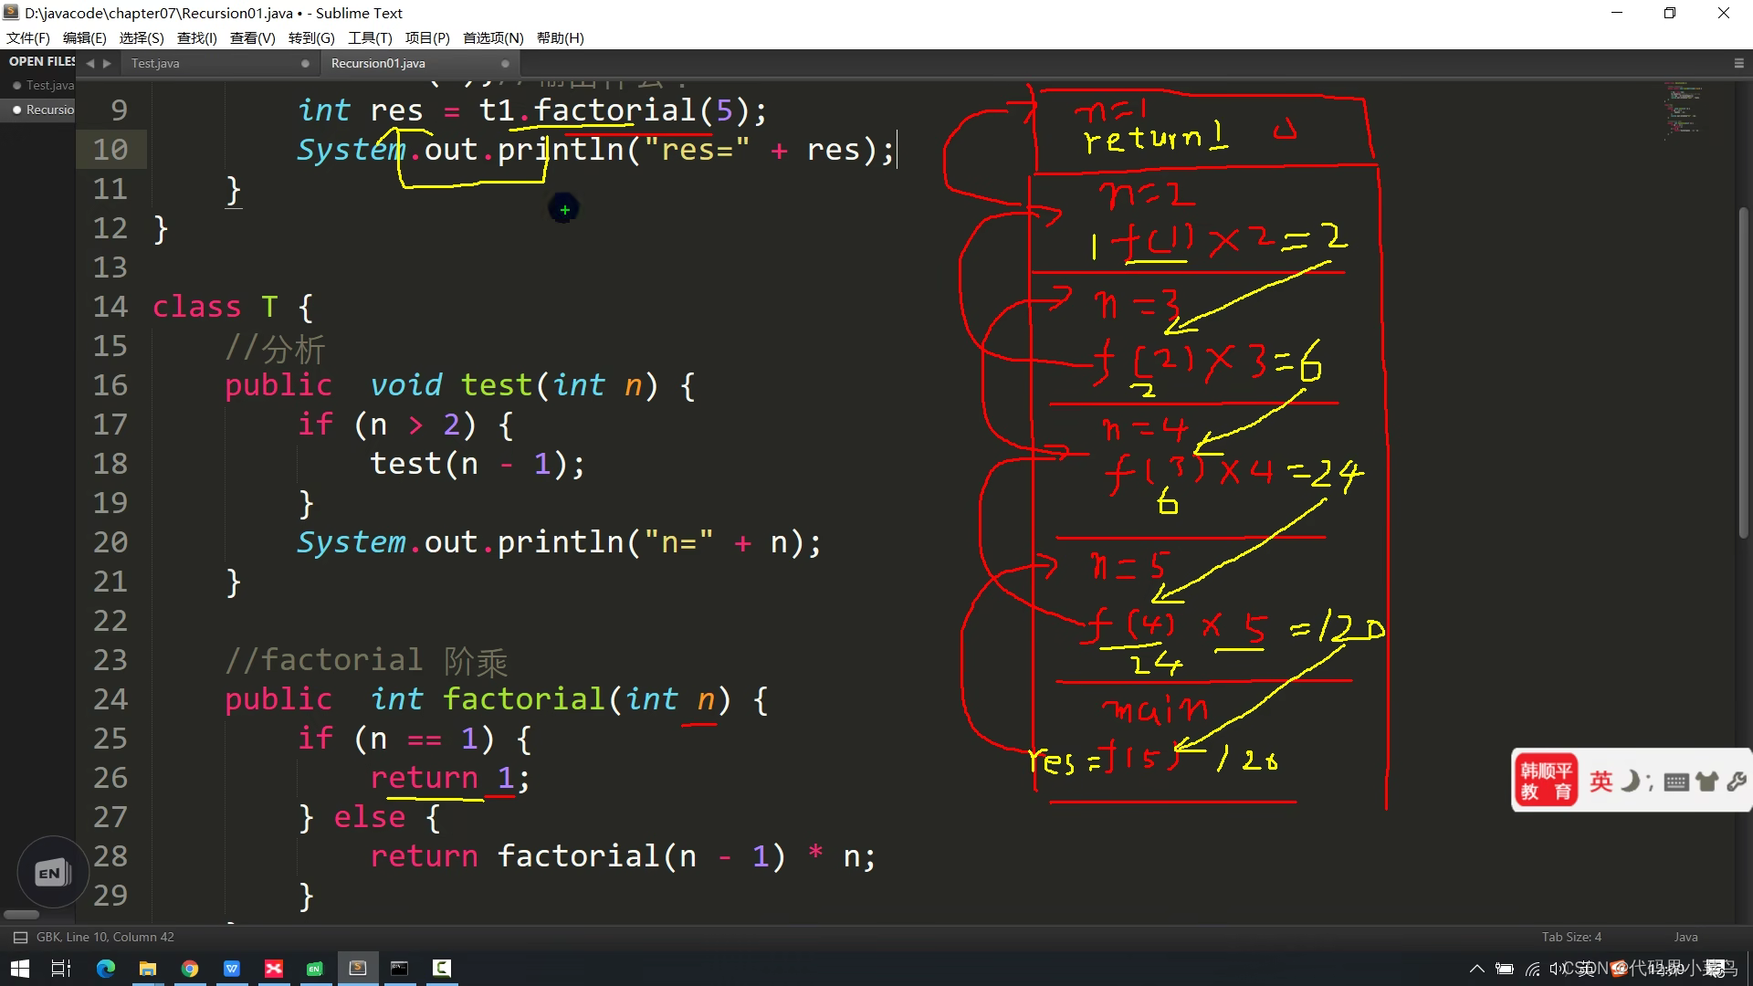1753x986 pixels.
Task: Open the input method skin shirt icon
Action: click(1706, 781)
